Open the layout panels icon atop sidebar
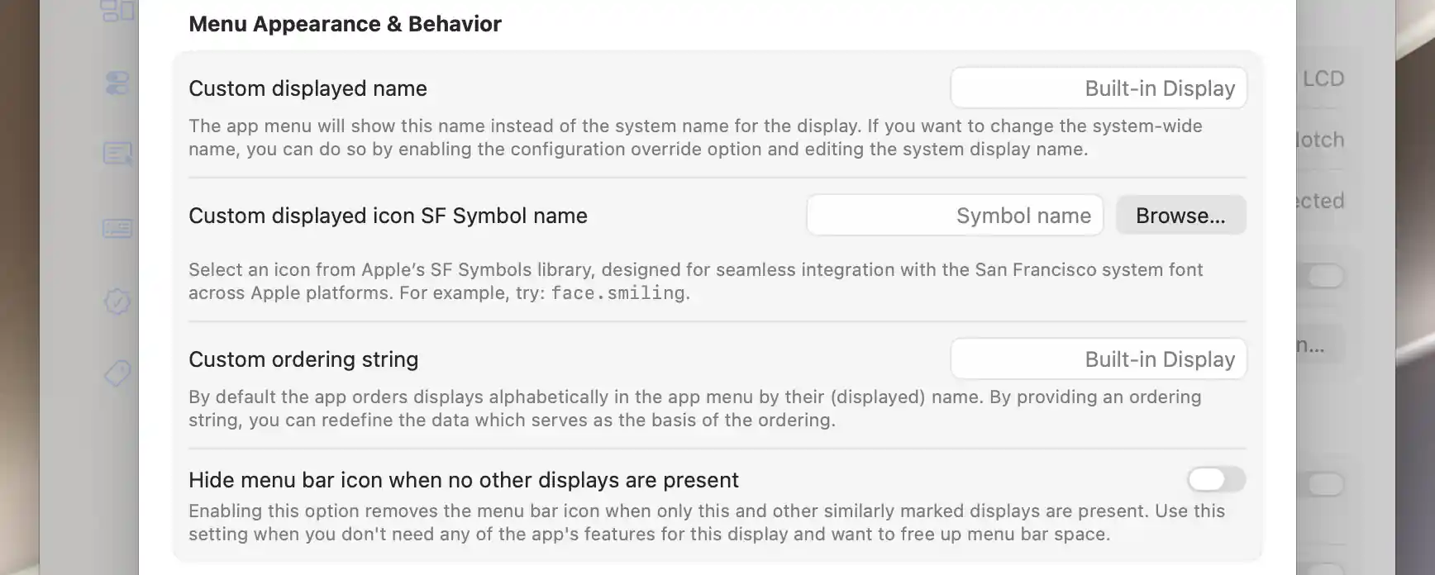This screenshot has height=575, width=1435. tap(117, 10)
